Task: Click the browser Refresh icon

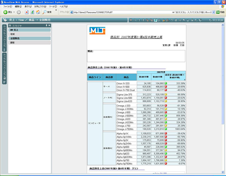Action: (33, 12)
